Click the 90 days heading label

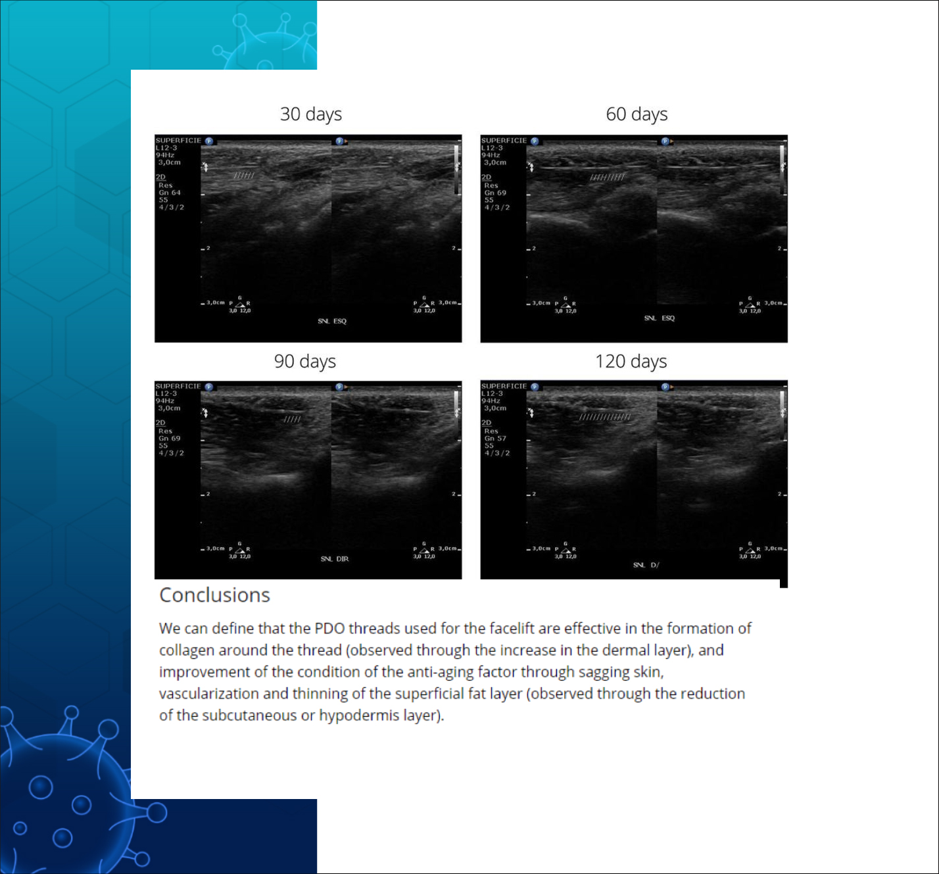click(304, 361)
